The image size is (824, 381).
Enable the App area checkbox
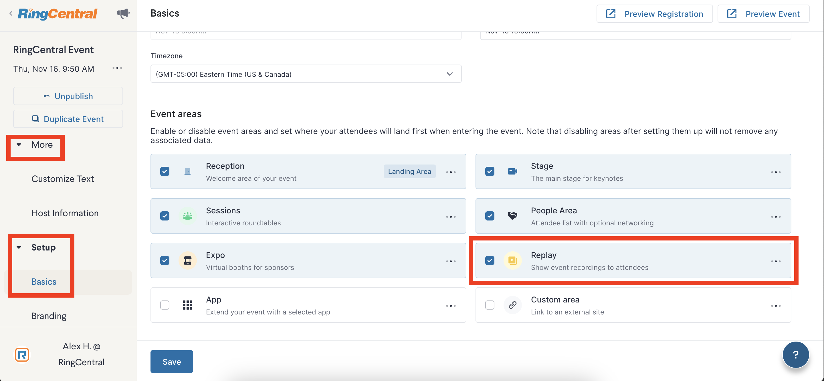[x=165, y=305]
